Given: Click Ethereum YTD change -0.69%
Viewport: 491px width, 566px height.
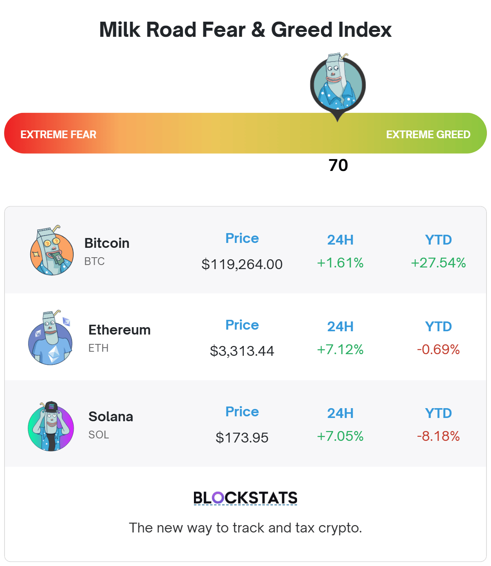Looking at the screenshot, I should (x=439, y=349).
